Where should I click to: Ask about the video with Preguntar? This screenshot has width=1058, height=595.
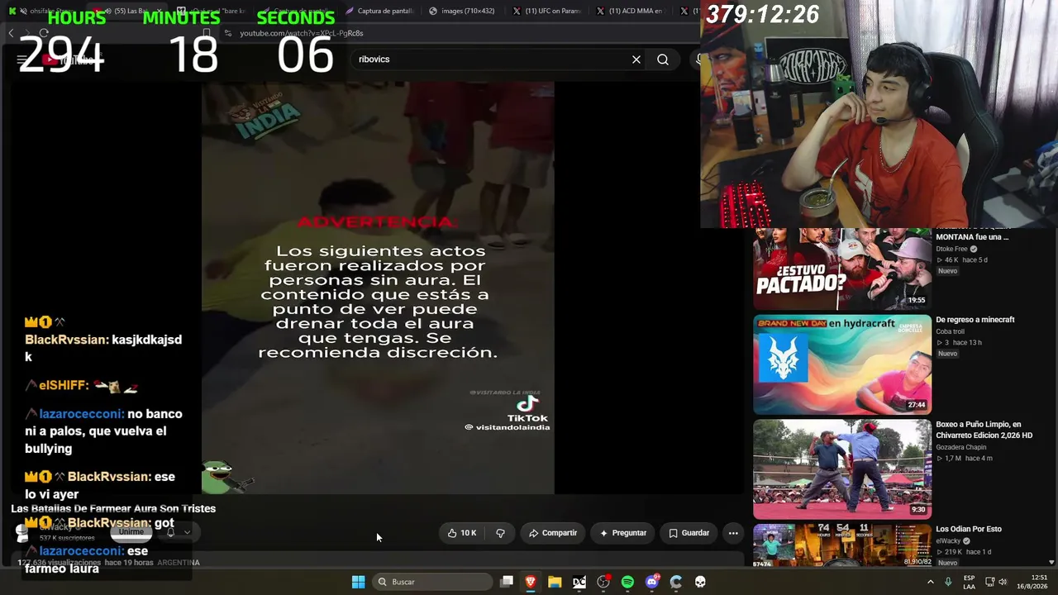pos(623,533)
